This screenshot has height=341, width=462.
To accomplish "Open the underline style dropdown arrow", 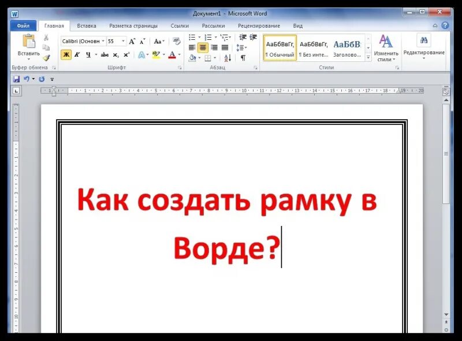I will [x=96, y=54].
